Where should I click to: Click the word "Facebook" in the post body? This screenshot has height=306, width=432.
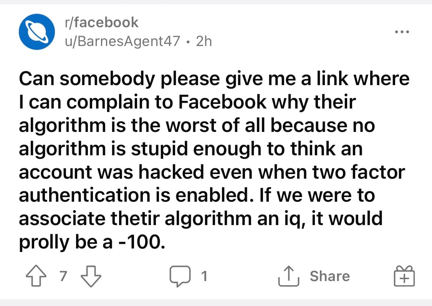(x=223, y=102)
